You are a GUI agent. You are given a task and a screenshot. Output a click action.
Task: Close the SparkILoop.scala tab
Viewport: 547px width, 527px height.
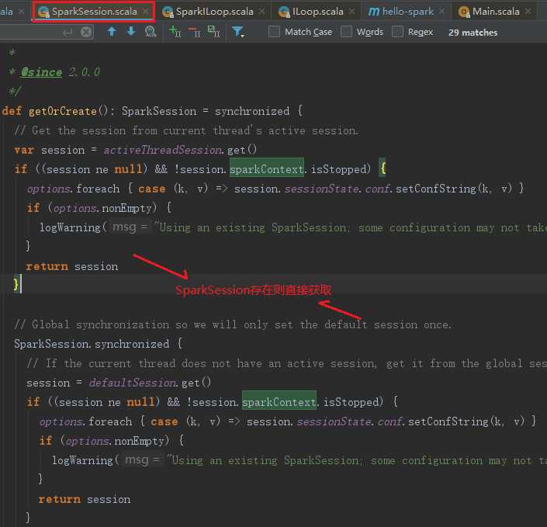tap(262, 12)
